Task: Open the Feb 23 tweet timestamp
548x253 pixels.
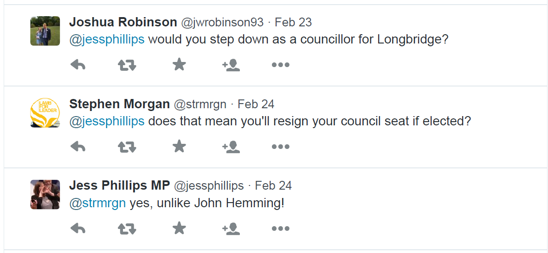Action: (x=293, y=22)
